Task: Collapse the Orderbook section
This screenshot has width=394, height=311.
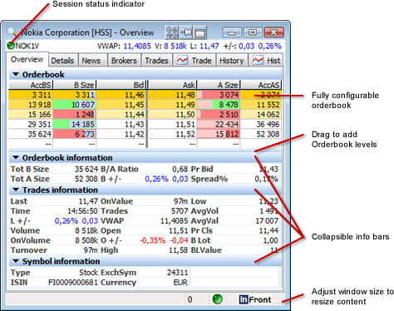Action: click(16, 74)
